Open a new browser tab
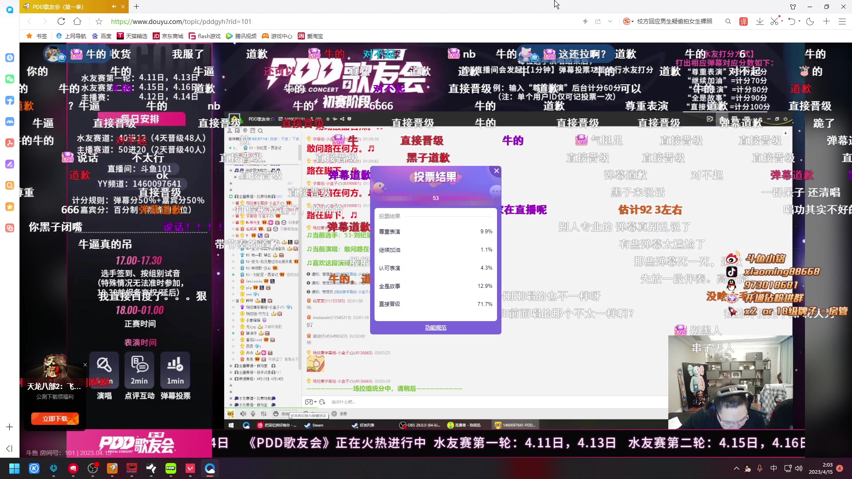Screen dimensions: 852x479 (x=137, y=7)
